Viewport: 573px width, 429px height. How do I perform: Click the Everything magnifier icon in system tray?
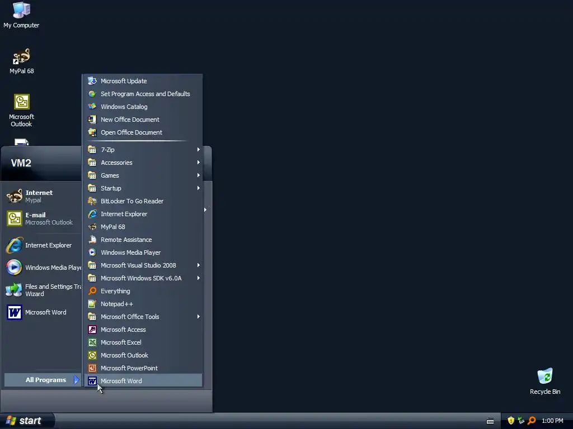tap(532, 421)
